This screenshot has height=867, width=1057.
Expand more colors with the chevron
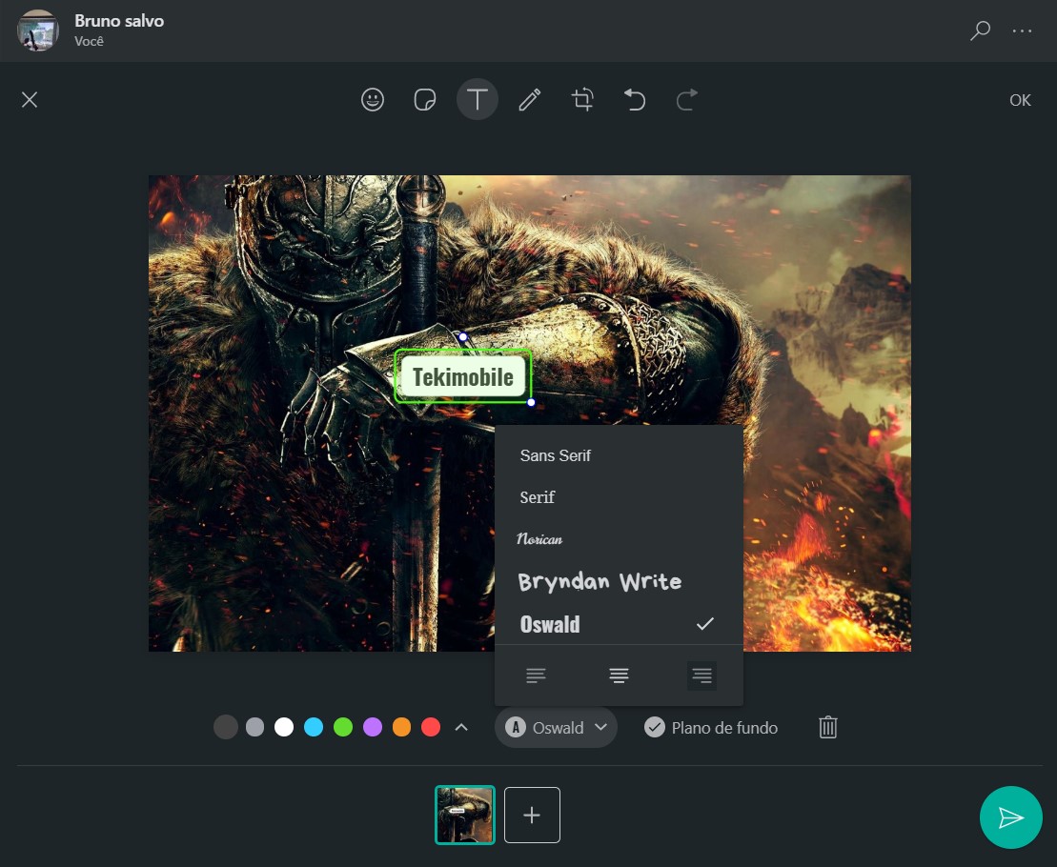coord(461,728)
